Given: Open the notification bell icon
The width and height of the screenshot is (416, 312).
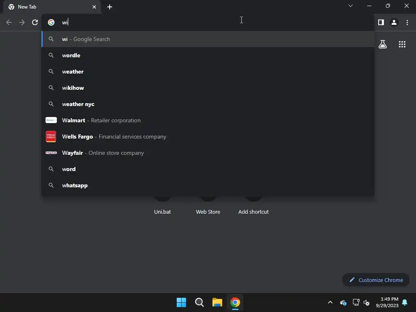Looking at the screenshot, I should [405, 302].
